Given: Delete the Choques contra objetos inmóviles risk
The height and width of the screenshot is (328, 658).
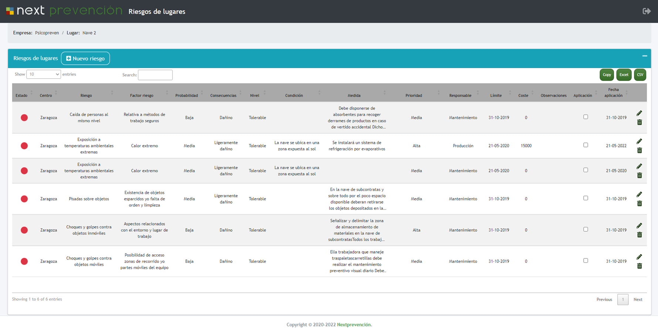Looking at the screenshot, I should coord(640,235).
